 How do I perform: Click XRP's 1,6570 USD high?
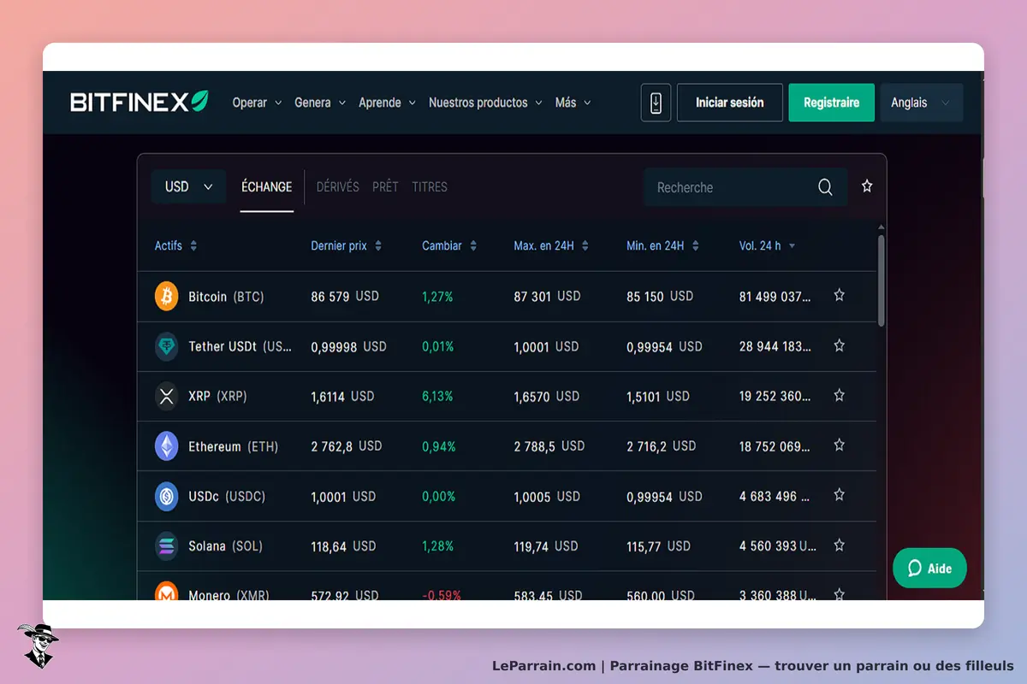pos(547,397)
